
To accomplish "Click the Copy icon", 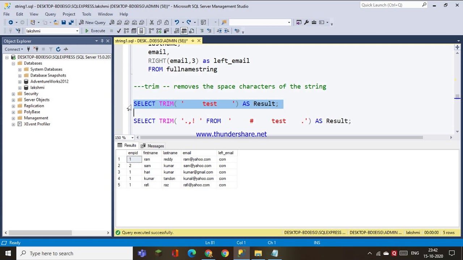I will (159, 22).
